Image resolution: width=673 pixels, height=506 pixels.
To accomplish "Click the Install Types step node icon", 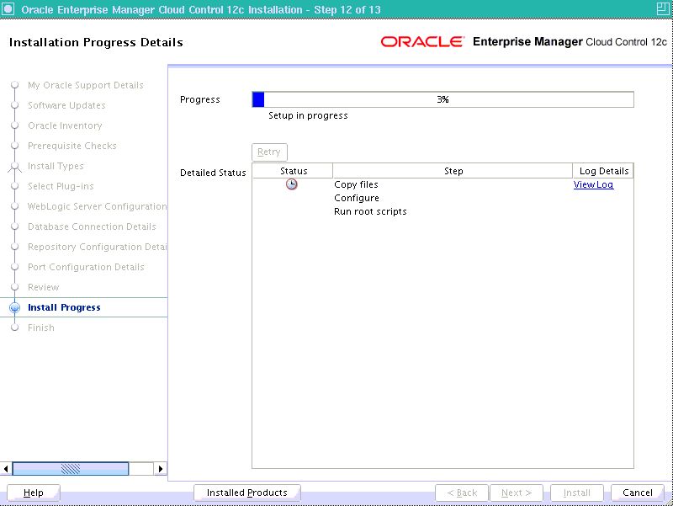I will coord(14,167).
